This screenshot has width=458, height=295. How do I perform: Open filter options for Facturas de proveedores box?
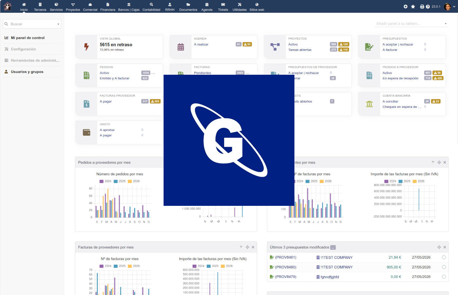[x=241, y=247]
